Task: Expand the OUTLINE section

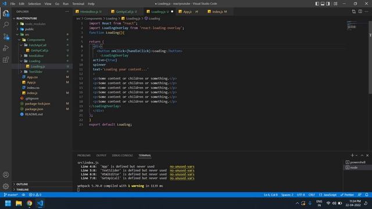Action: click(x=22, y=184)
